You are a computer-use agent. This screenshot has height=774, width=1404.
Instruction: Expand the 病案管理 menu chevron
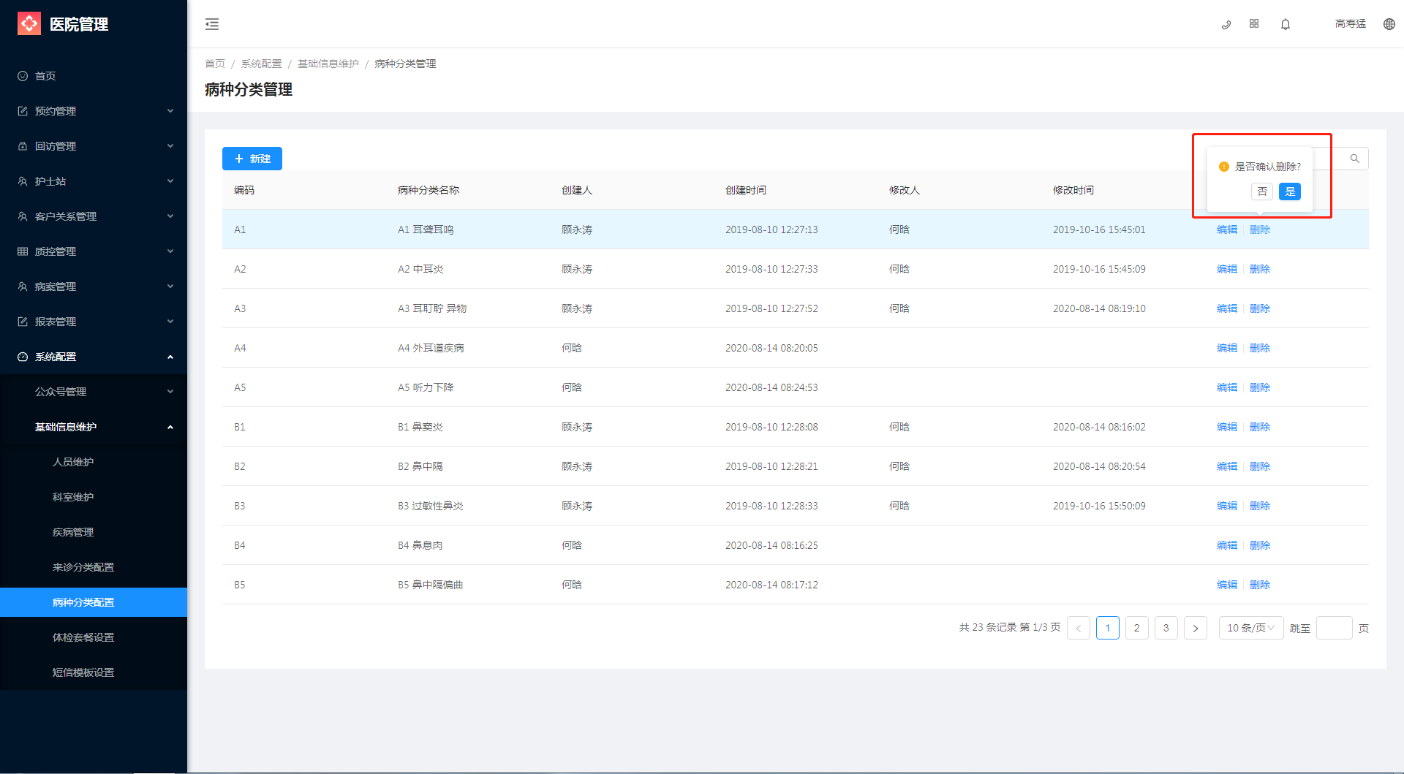click(x=170, y=287)
